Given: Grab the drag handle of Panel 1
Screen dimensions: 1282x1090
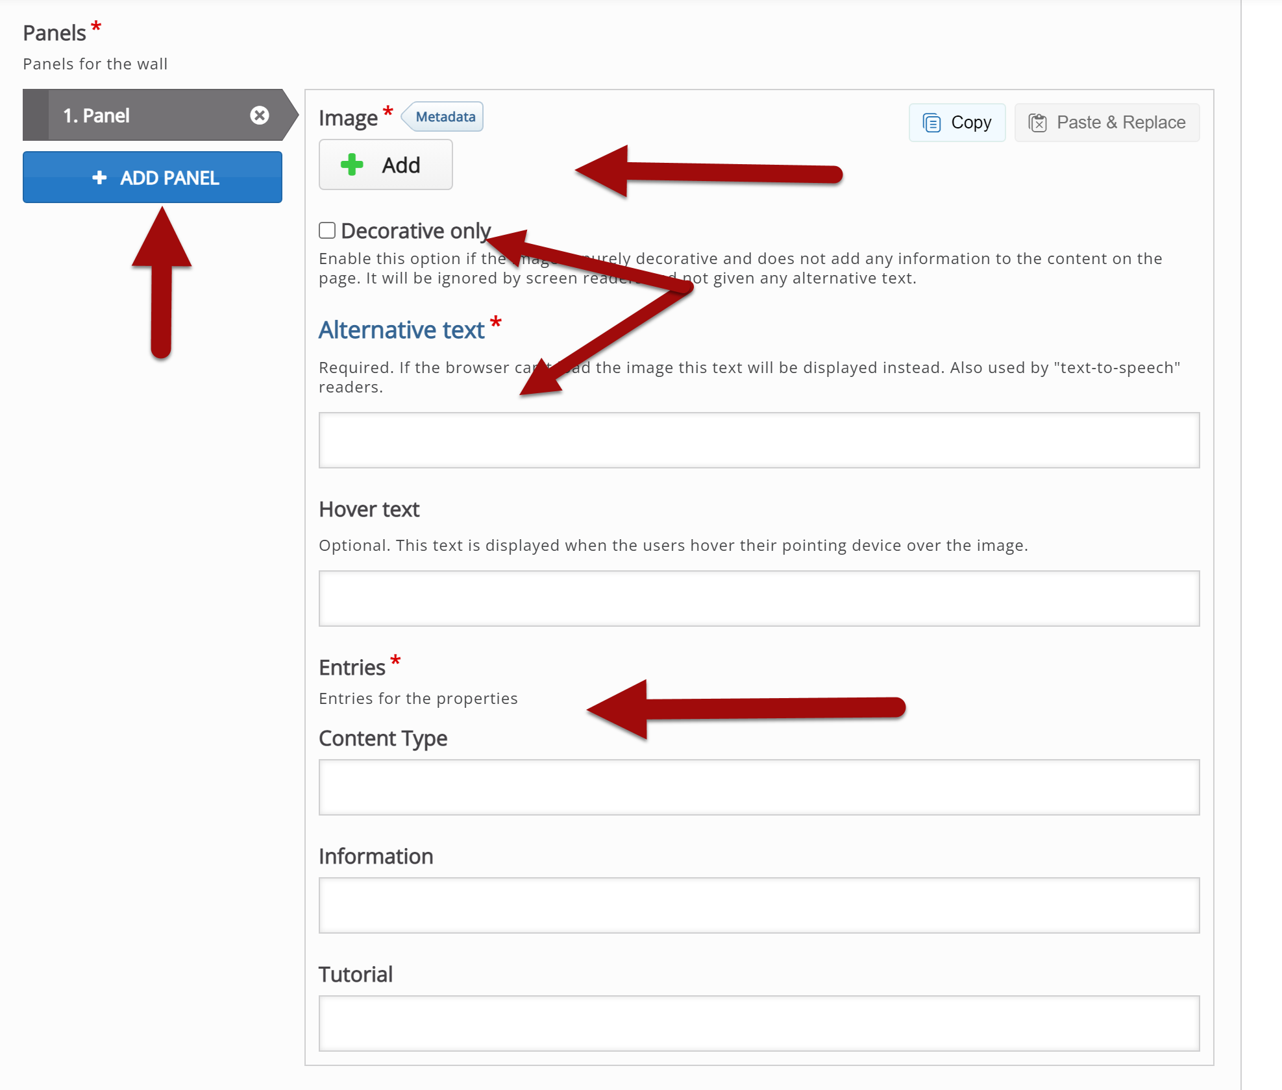Looking at the screenshot, I should click(36, 115).
